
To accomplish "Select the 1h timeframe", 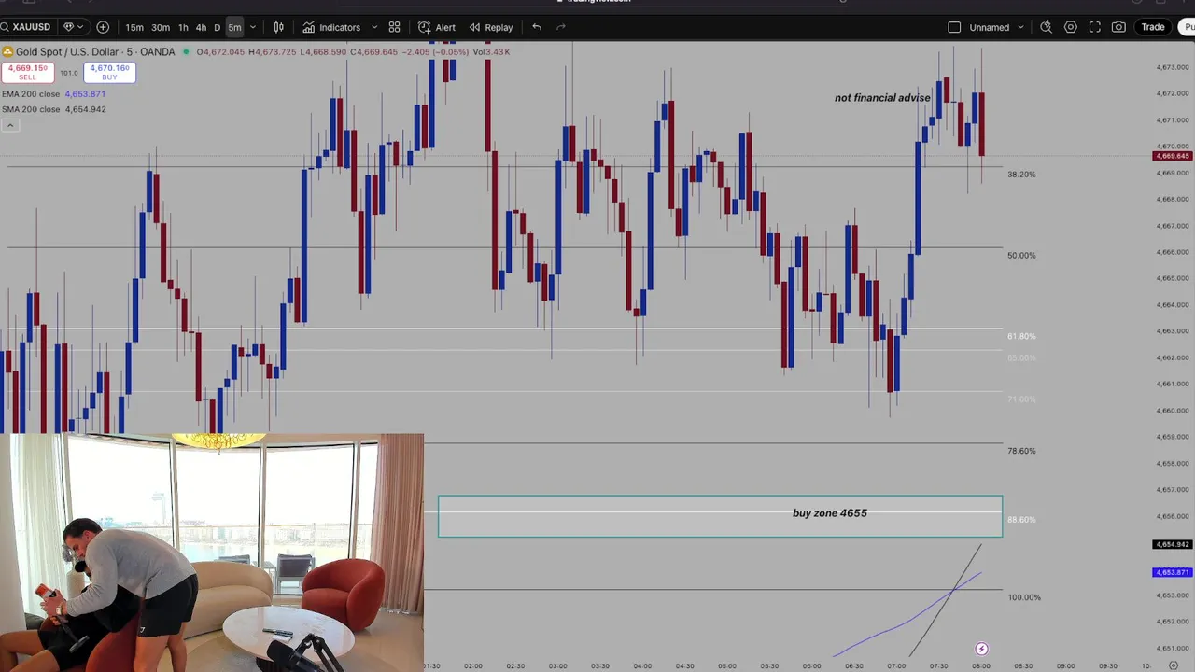I will tap(183, 27).
